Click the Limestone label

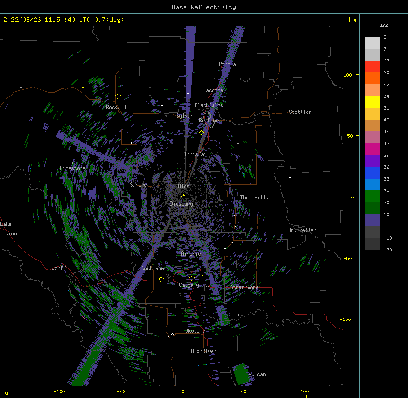(72, 168)
